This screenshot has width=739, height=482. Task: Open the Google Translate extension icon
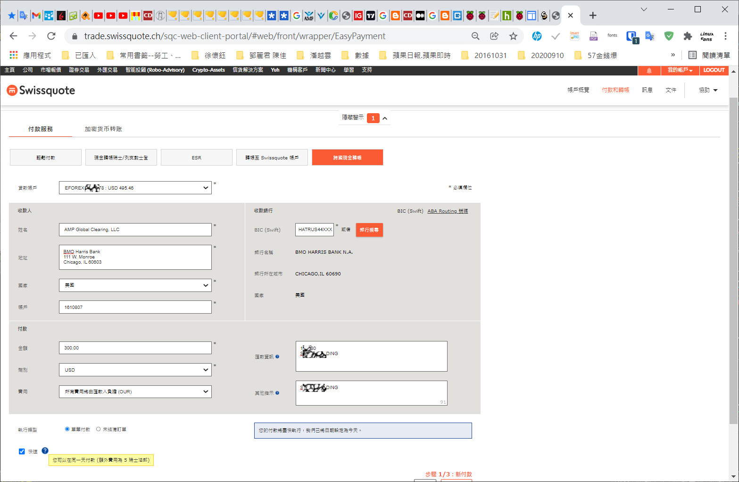tap(650, 36)
